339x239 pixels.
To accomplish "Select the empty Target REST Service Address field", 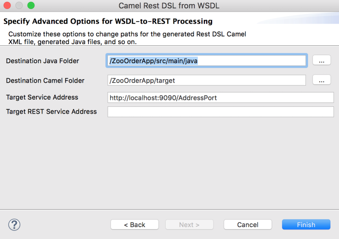I will (x=220, y=112).
